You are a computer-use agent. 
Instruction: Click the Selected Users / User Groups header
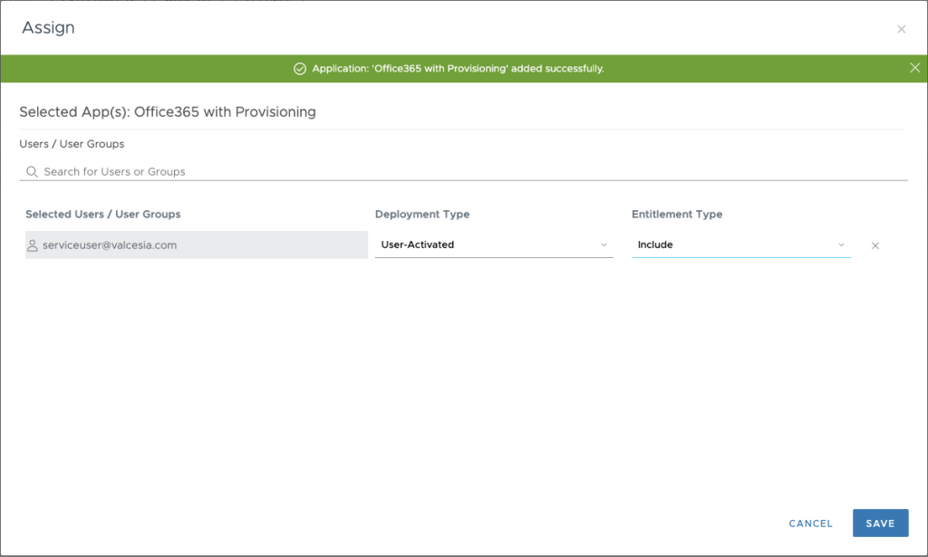click(x=103, y=215)
